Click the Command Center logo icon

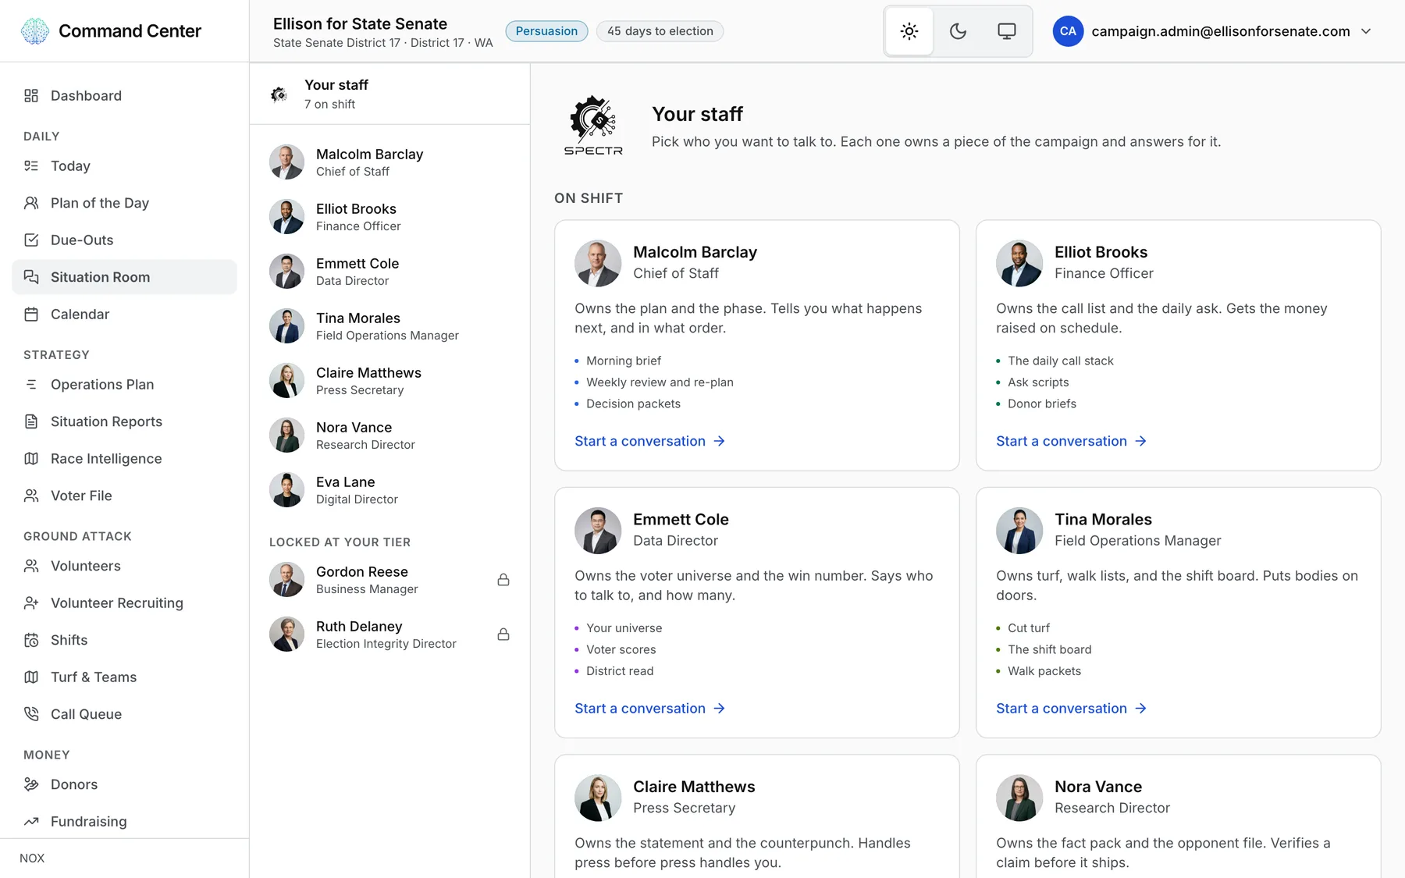pyautogui.click(x=34, y=31)
